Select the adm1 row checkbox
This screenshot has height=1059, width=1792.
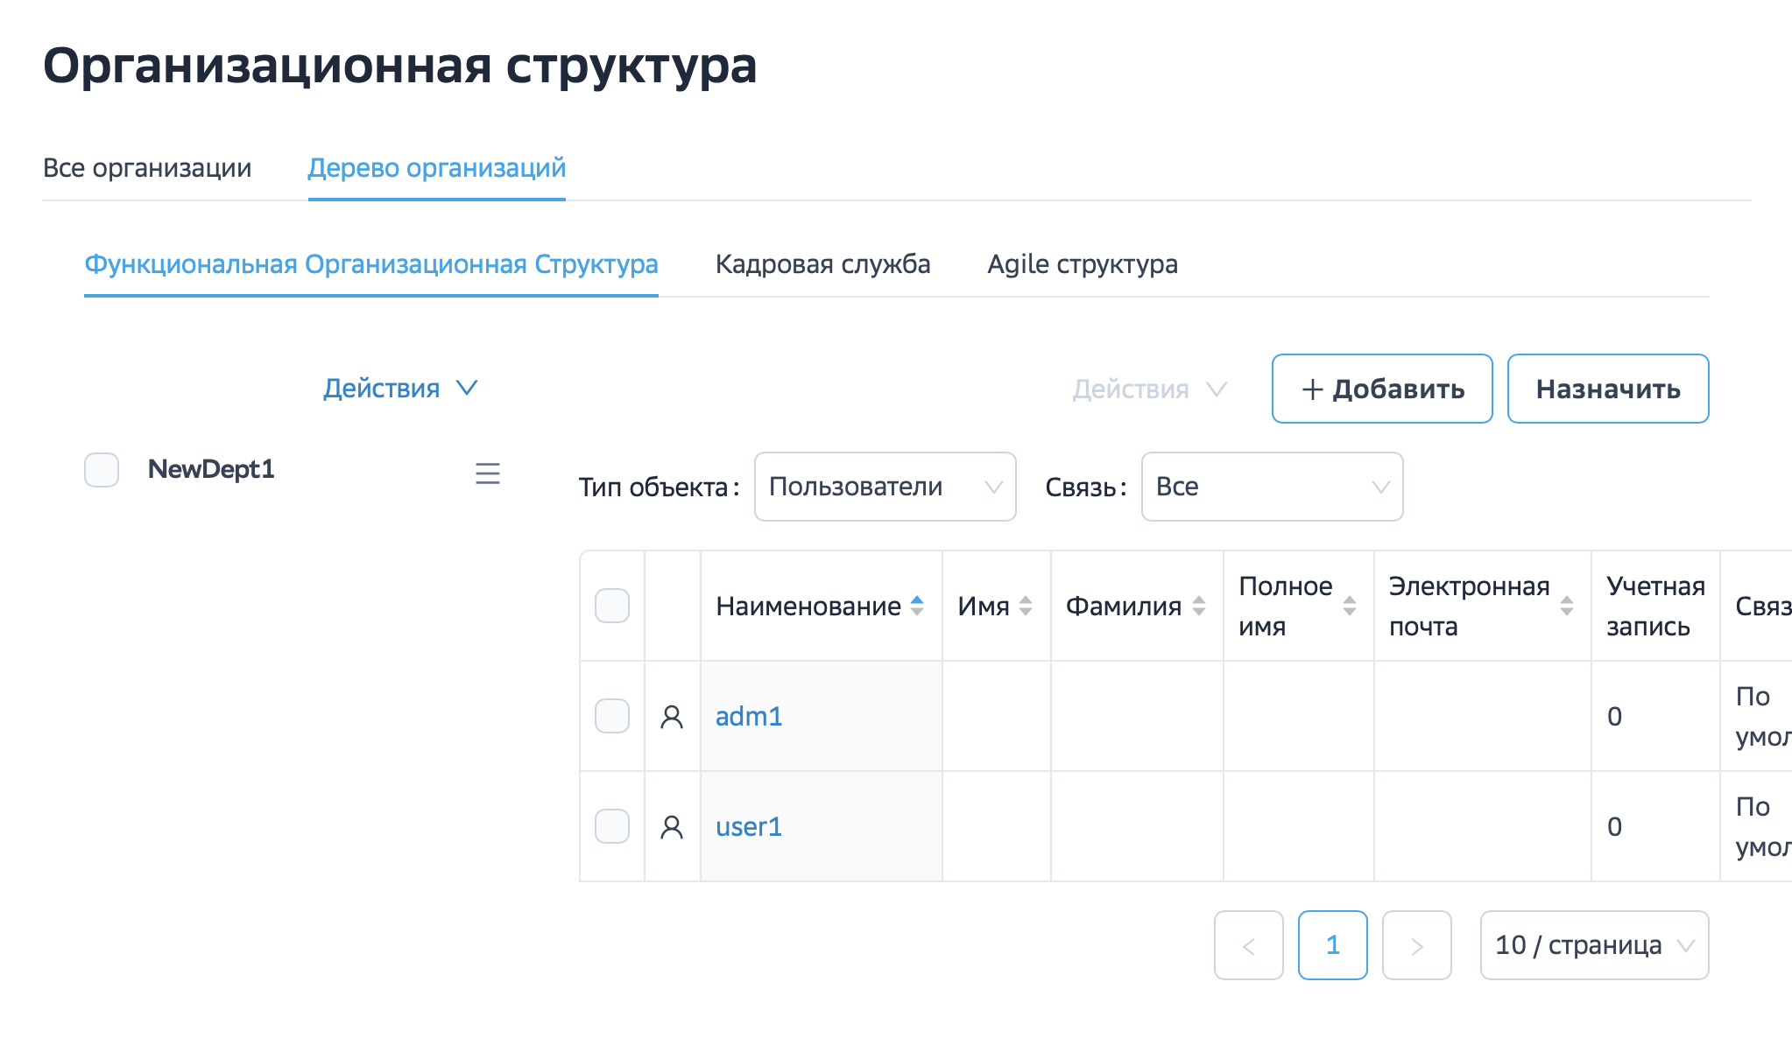click(x=612, y=716)
